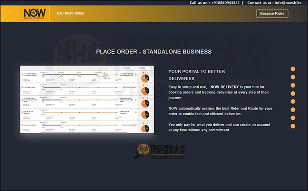Click the bold 'NOW DELIVERY' text

click(x=224, y=87)
